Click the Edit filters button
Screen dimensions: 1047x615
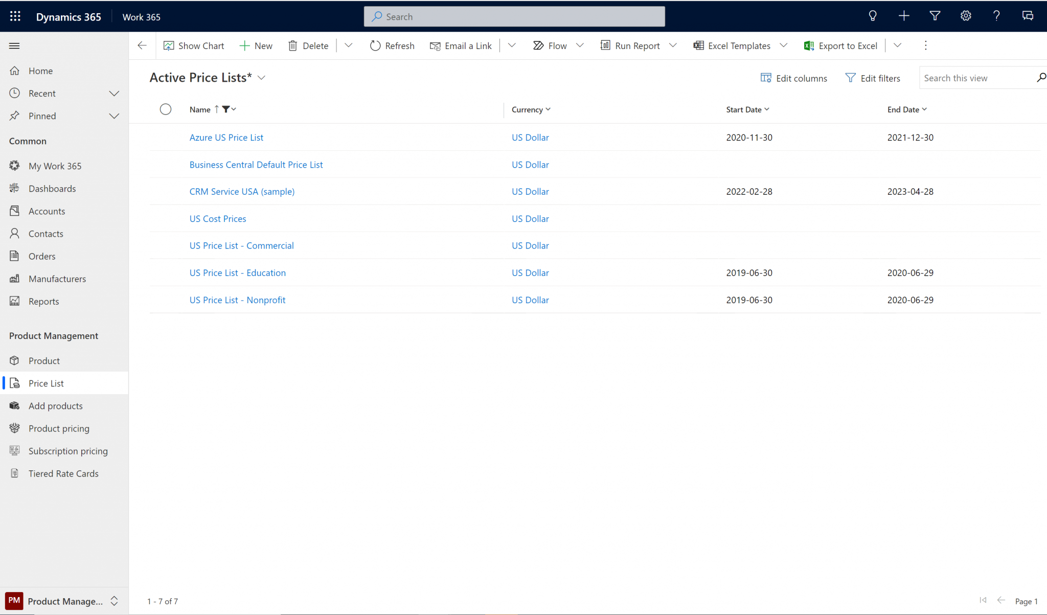tap(873, 78)
